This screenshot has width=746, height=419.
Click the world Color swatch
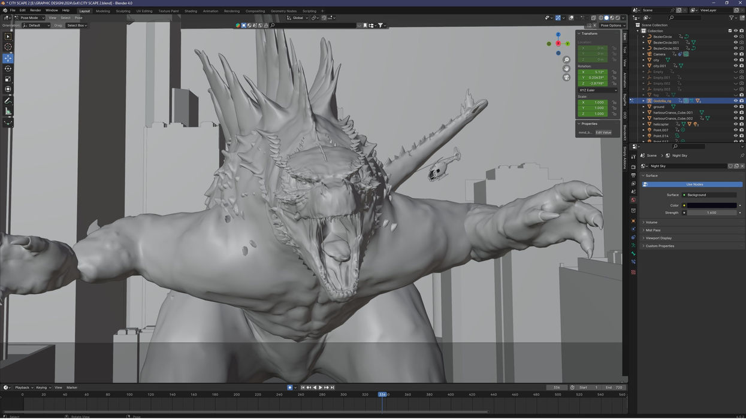point(712,205)
